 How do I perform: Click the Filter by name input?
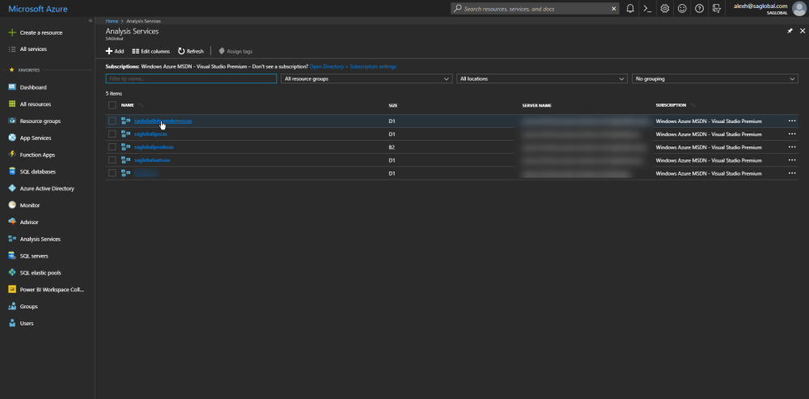tap(191, 79)
